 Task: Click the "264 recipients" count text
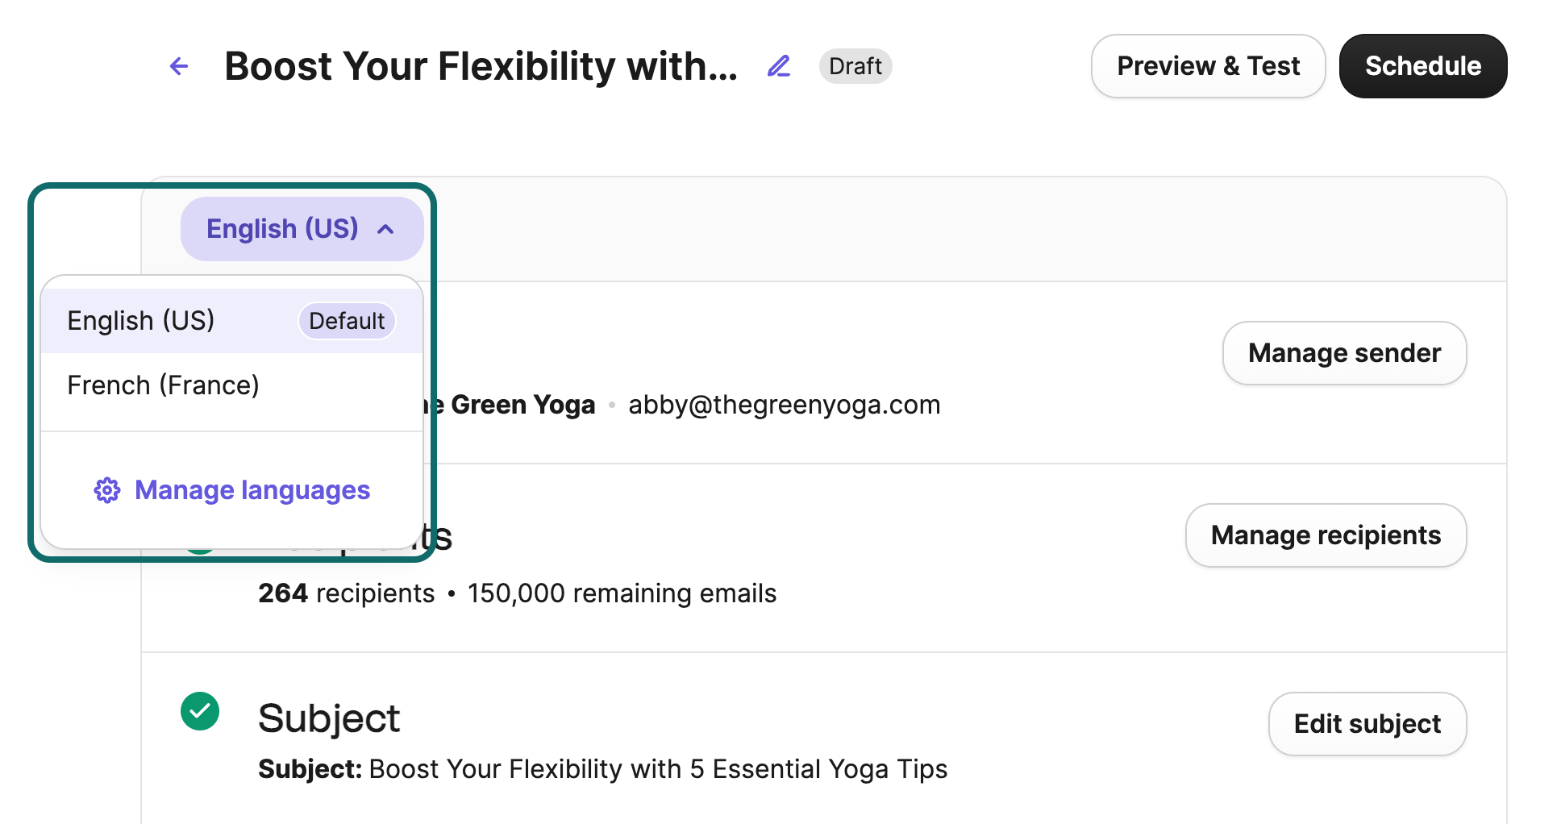point(346,593)
